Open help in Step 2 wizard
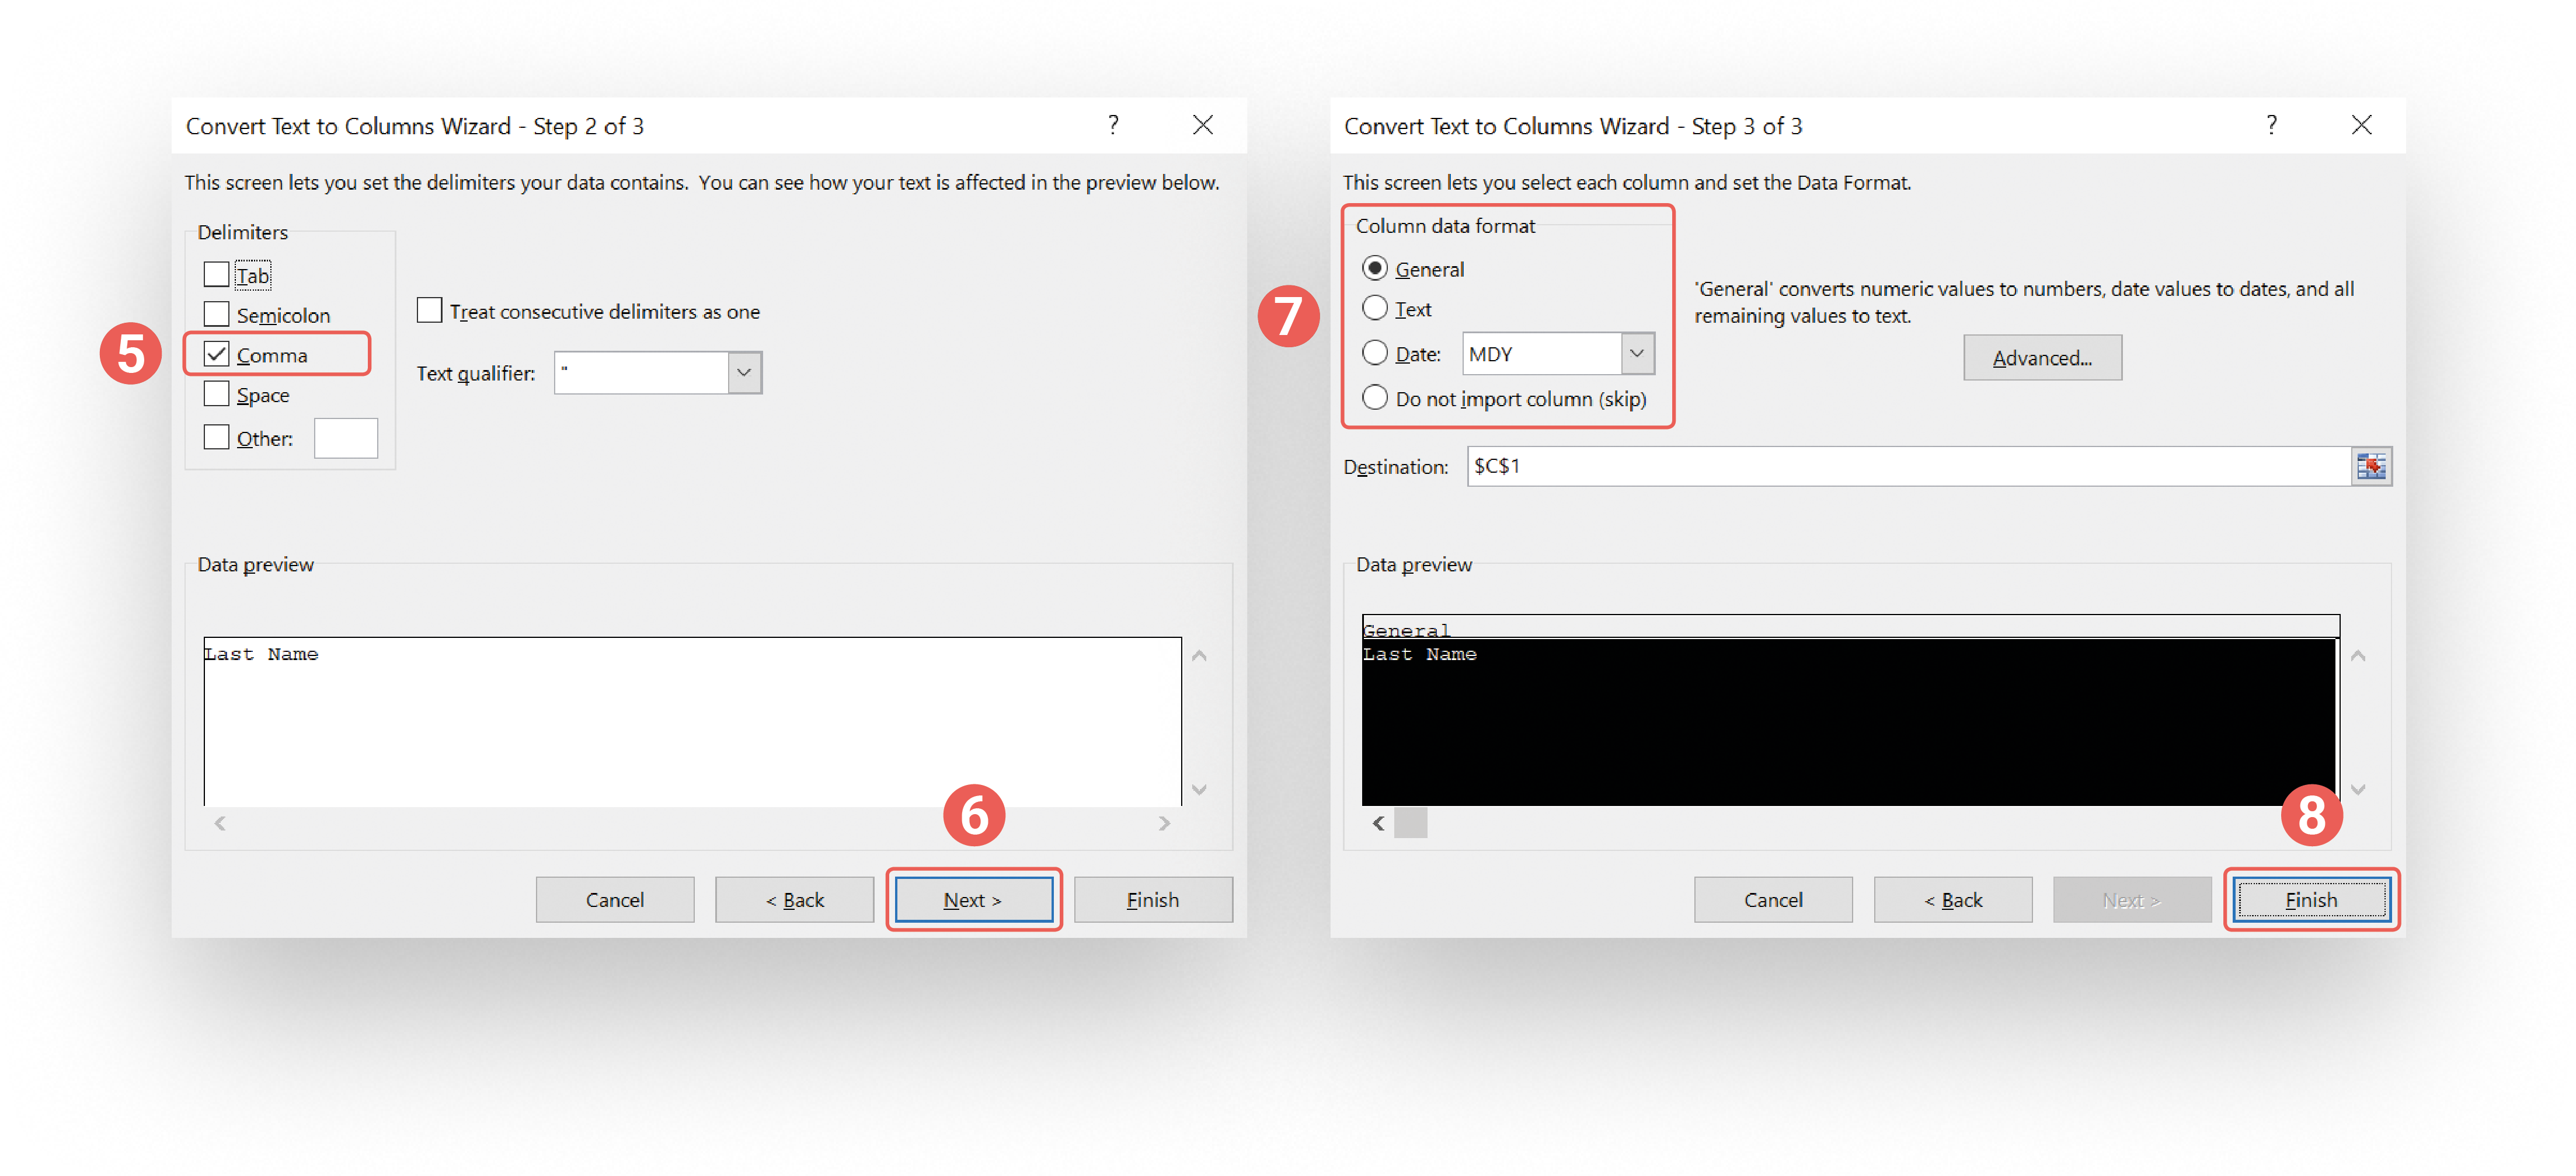2576x1176 pixels. pos(1113,125)
